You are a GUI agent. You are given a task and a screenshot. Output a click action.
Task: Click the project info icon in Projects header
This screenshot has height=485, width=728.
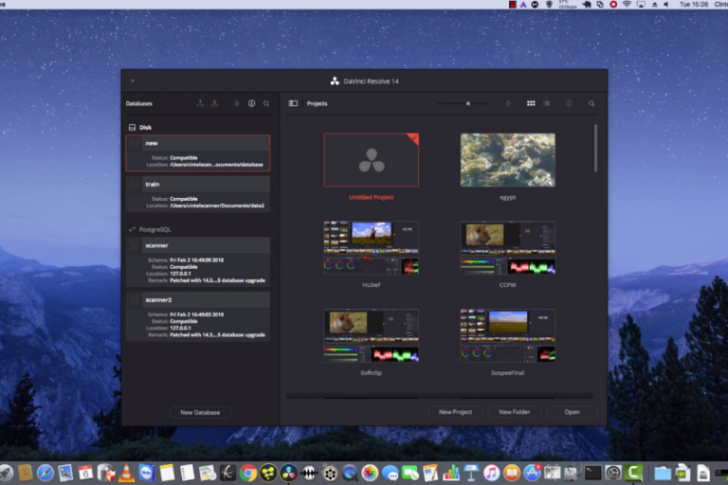[569, 103]
